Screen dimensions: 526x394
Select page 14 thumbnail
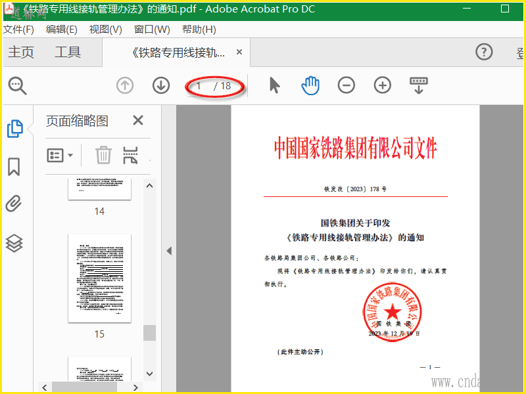[x=100, y=189]
